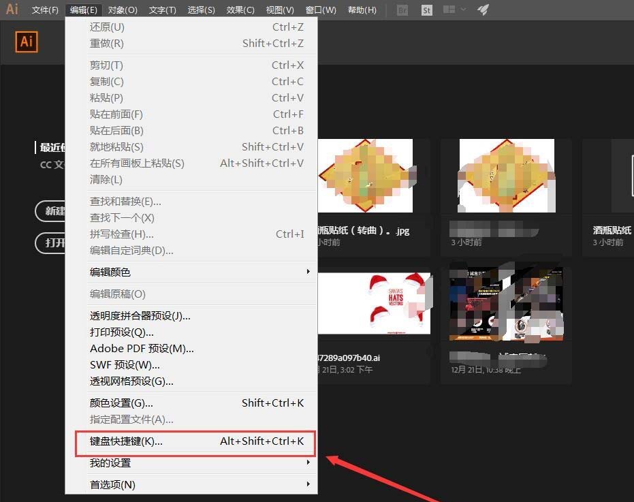Open the 文件(F) menu
The height and width of the screenshot is (502, 634).
coord(45,10)
